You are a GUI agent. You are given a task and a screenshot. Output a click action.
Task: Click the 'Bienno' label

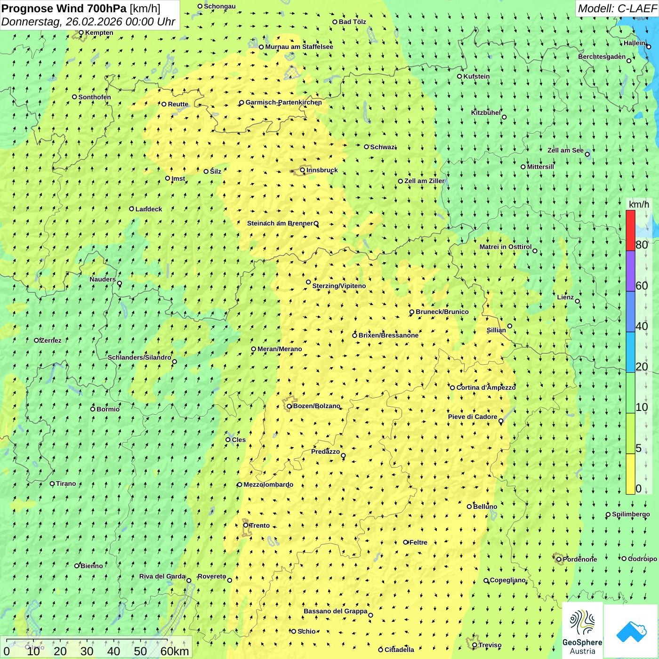(x=91, y=566)
